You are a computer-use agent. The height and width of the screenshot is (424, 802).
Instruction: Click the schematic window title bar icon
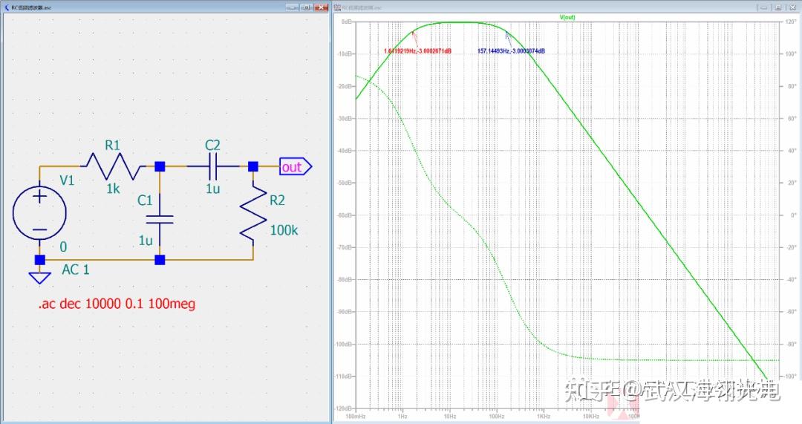7,7
